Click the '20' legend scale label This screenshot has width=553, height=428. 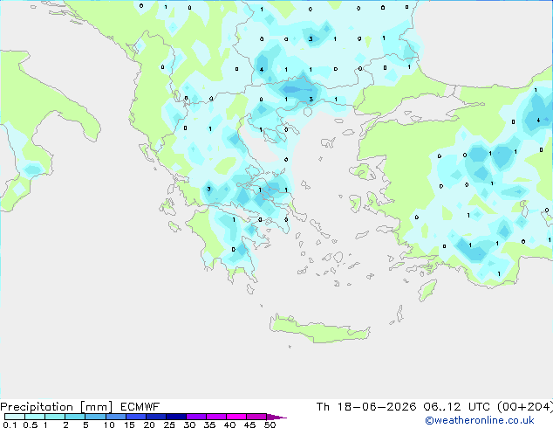149,425
